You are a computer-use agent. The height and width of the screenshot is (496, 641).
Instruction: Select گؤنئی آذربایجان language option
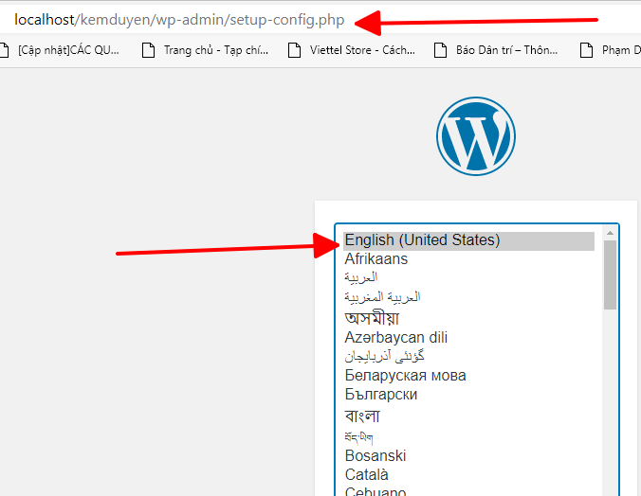point(468,357)
